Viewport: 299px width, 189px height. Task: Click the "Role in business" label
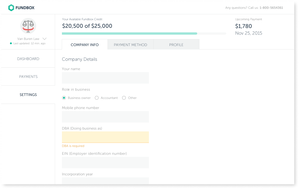[76, 90]
